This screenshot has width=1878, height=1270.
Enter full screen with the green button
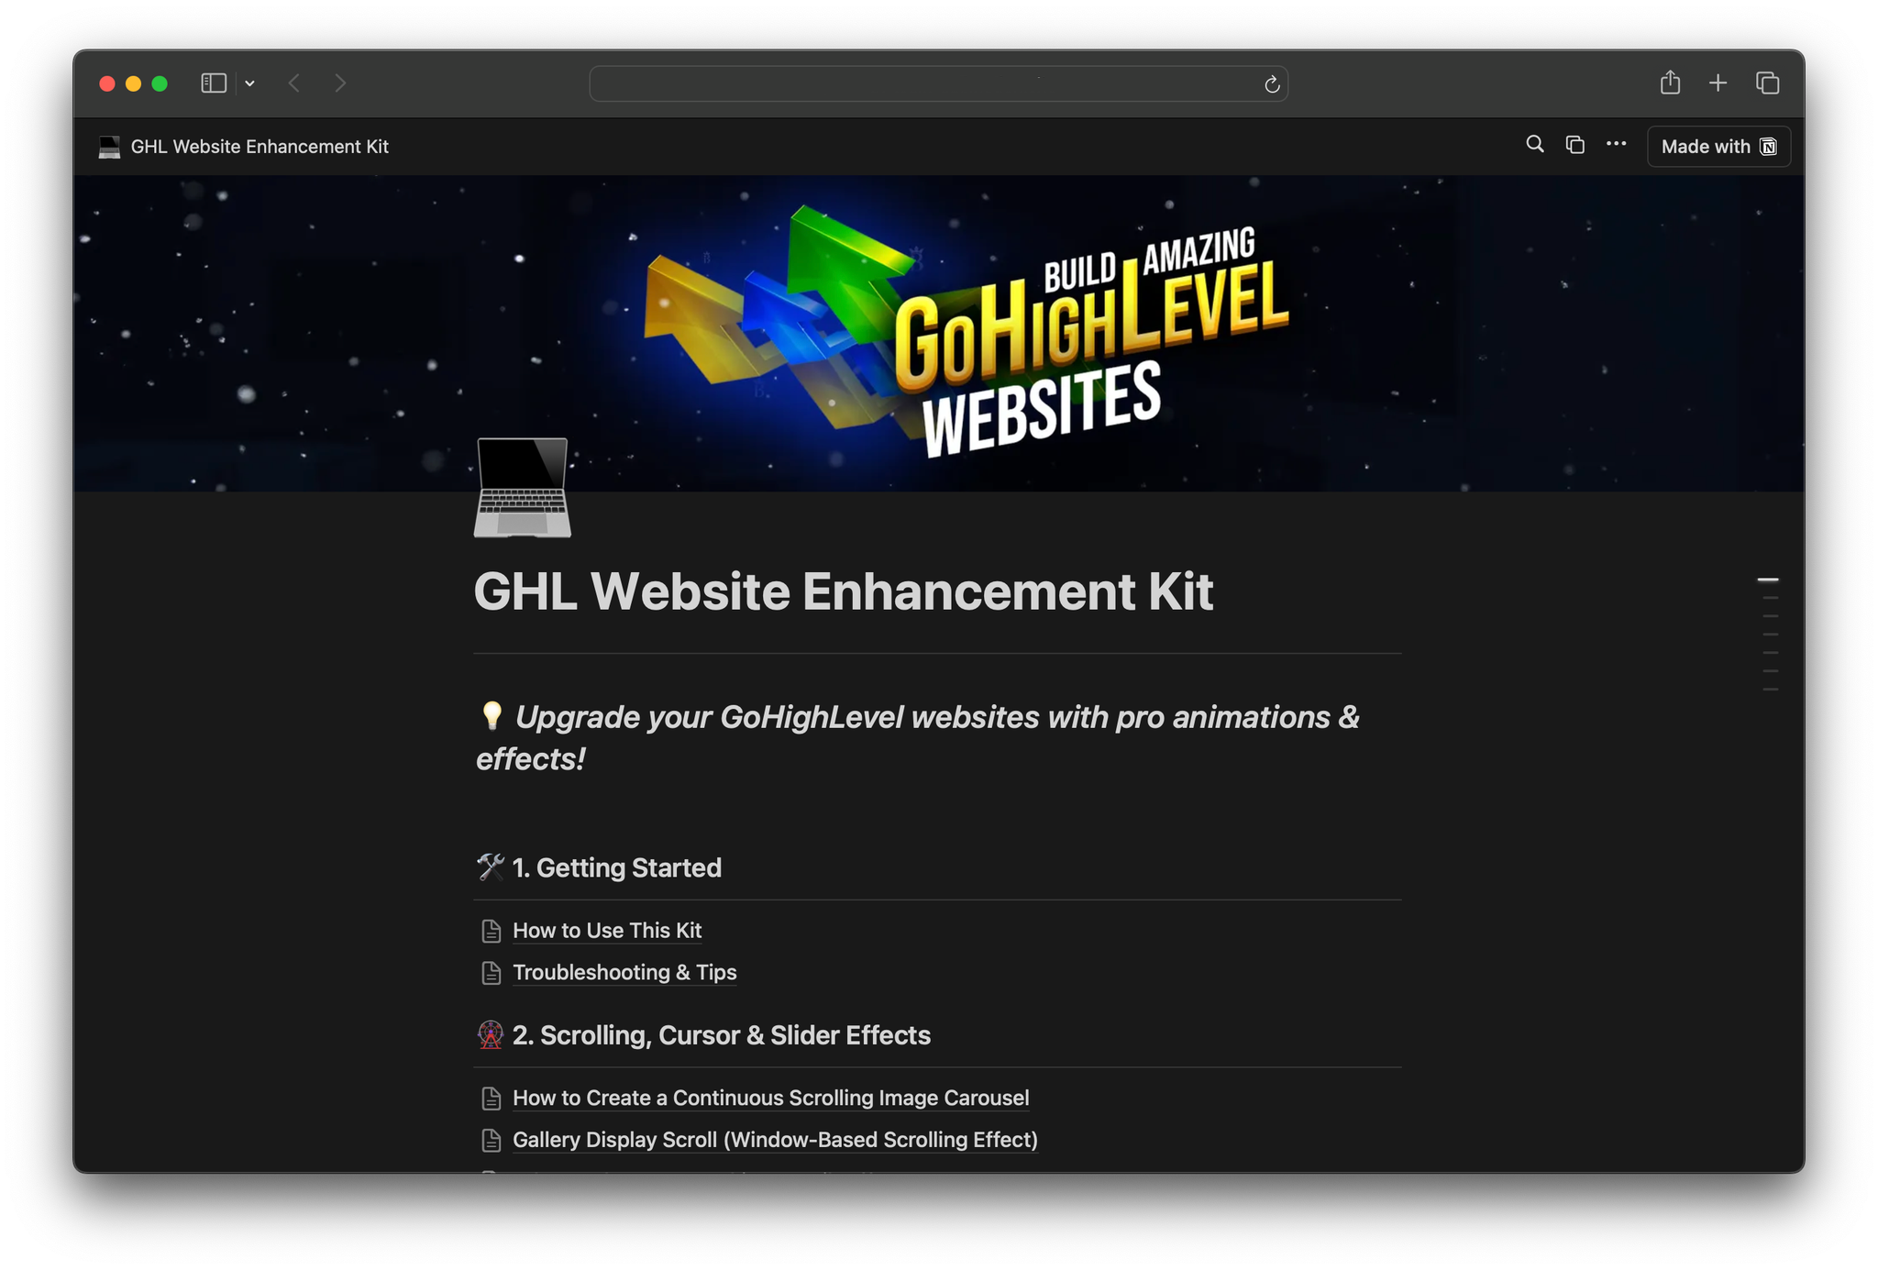(160, 83)
